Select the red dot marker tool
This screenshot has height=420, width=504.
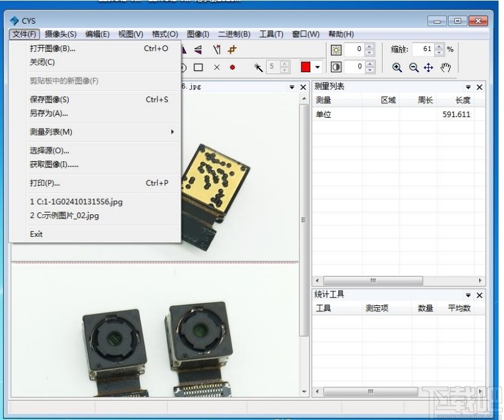(x=232, y=67)
